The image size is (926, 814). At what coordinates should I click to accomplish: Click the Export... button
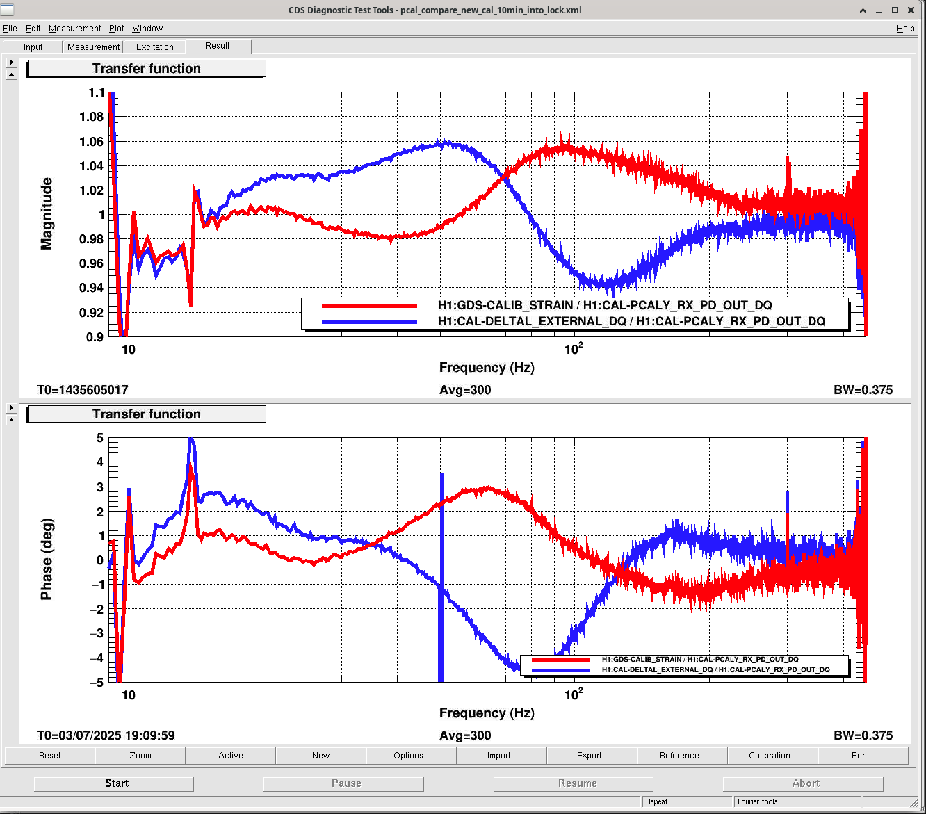tap(592, 756)
